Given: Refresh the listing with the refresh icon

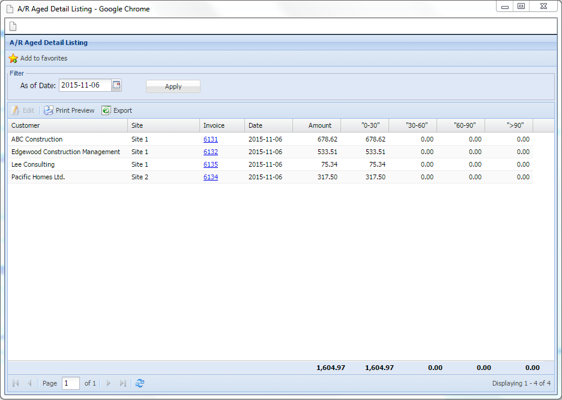Looking at the screenshot, I should 140,383.
